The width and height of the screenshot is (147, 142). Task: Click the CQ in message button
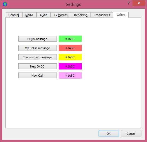(38, 39)
